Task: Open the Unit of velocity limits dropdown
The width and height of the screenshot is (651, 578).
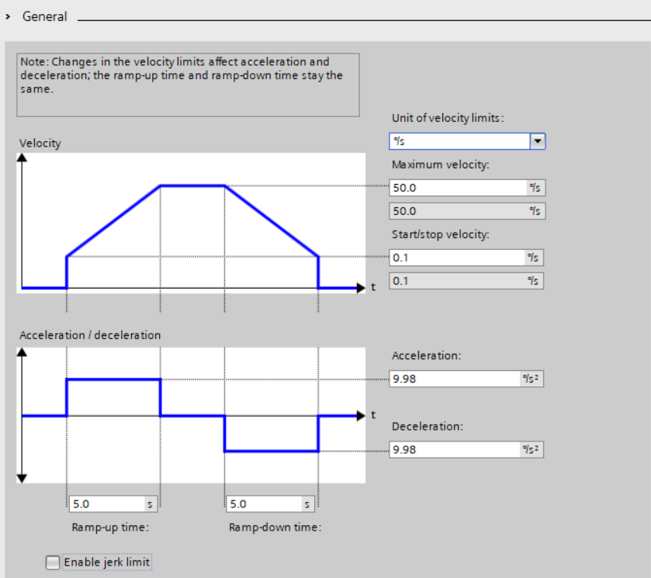Action: point(537,141)
